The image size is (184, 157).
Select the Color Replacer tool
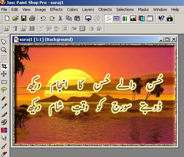pos(4,130)
